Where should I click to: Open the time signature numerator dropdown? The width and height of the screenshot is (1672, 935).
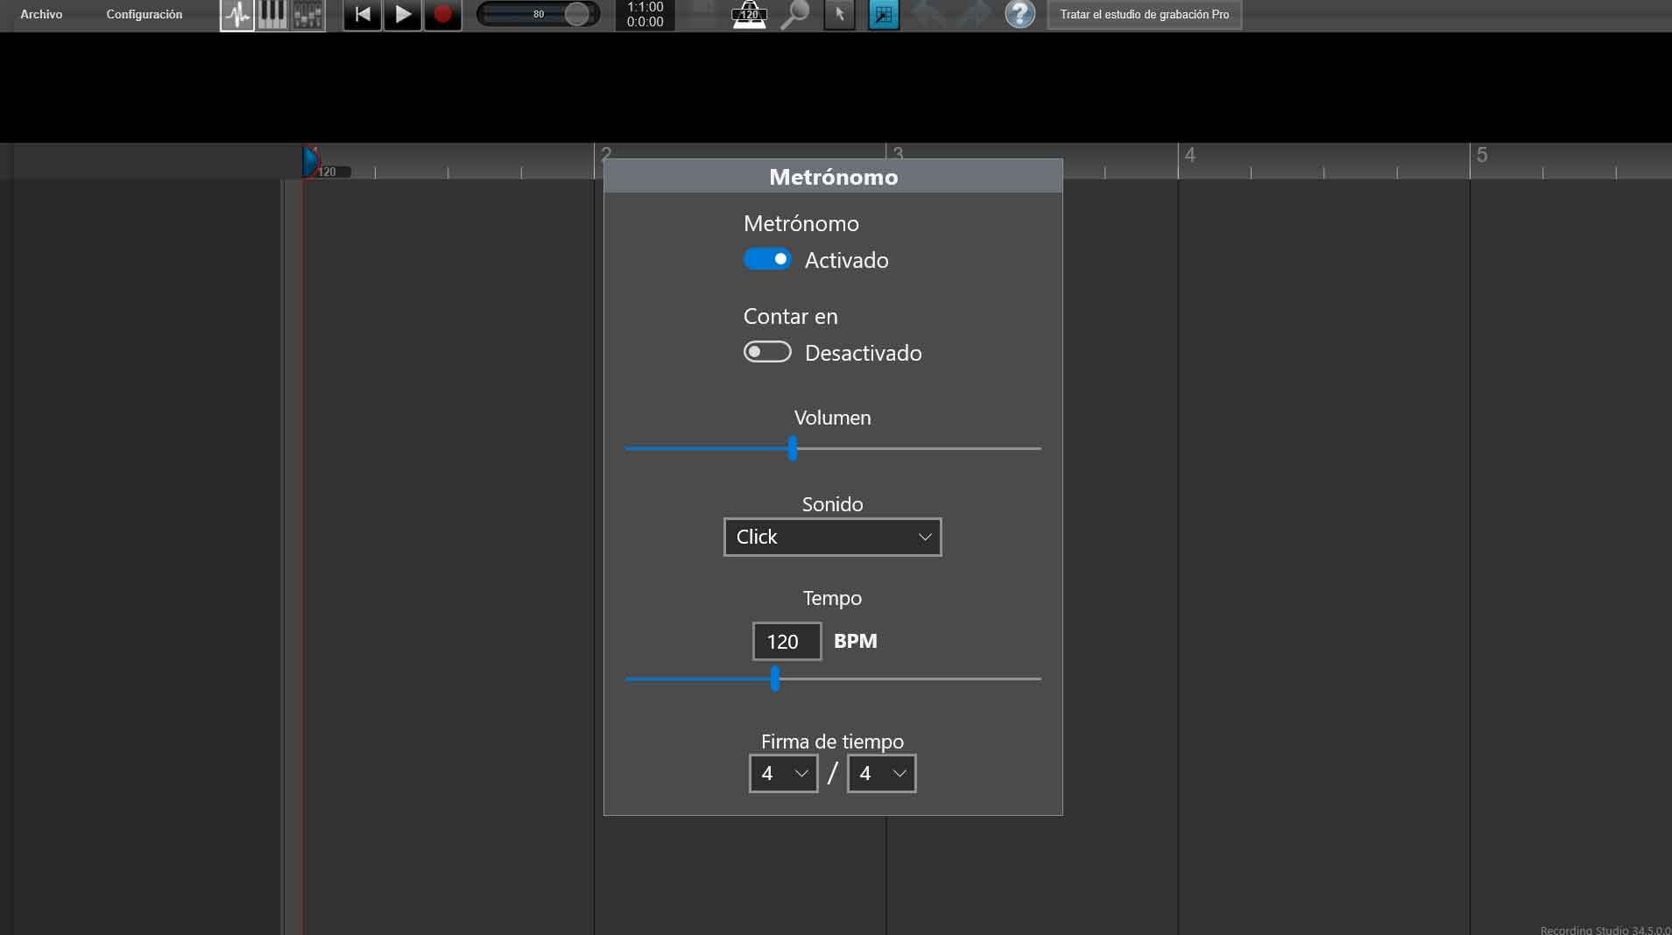[784, 773]
